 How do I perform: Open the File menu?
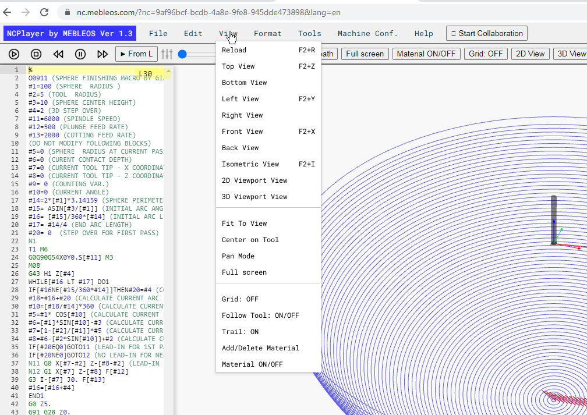pyautogui.click(x=158, y=33)
